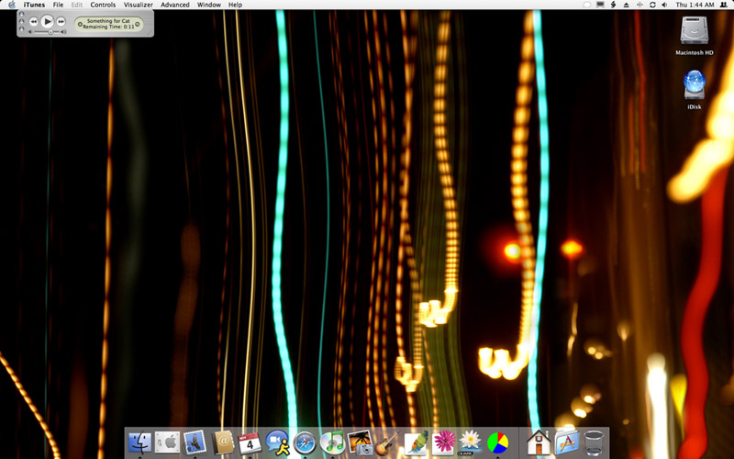Open the Controls menu
Image resolution: width=734 pixels, height=459 pixels.
[x=103, y=5]
